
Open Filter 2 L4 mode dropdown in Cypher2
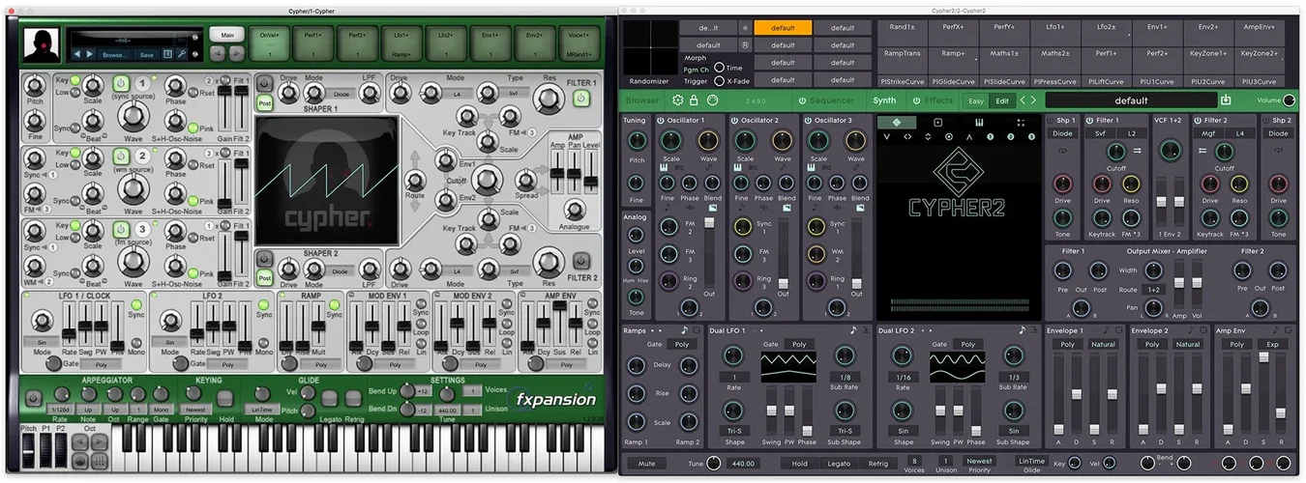click(1239, 134)
